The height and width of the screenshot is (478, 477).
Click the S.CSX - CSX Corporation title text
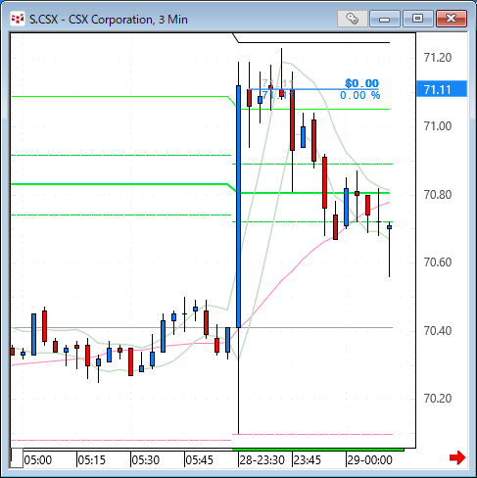click(109, 20)
